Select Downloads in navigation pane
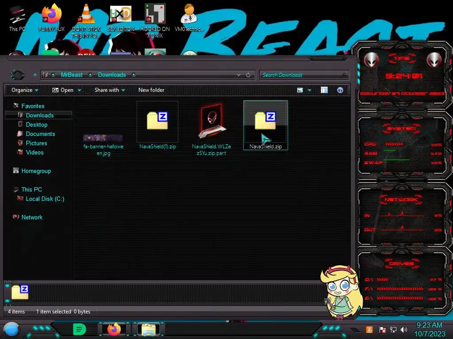Image resolution: width=453 pixels, height=339 pixels. click(38, 115)
